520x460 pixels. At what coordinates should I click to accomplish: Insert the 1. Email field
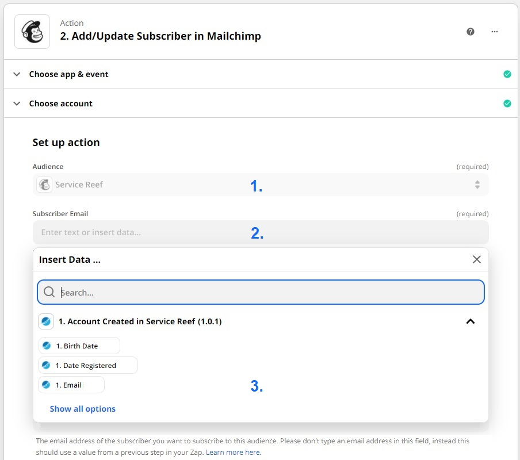pos(71,385)
